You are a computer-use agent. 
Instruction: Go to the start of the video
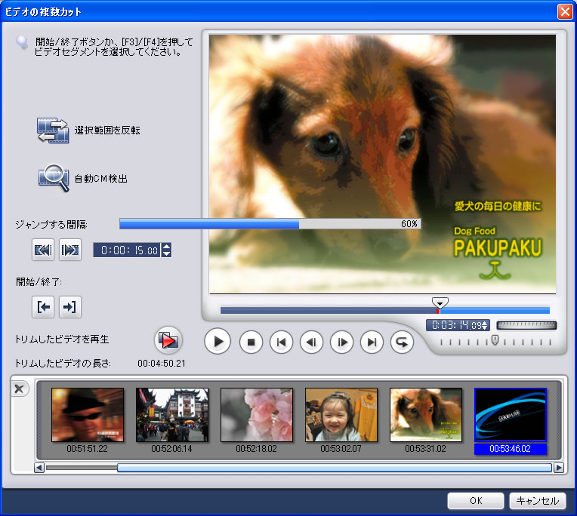coord(281,342)
